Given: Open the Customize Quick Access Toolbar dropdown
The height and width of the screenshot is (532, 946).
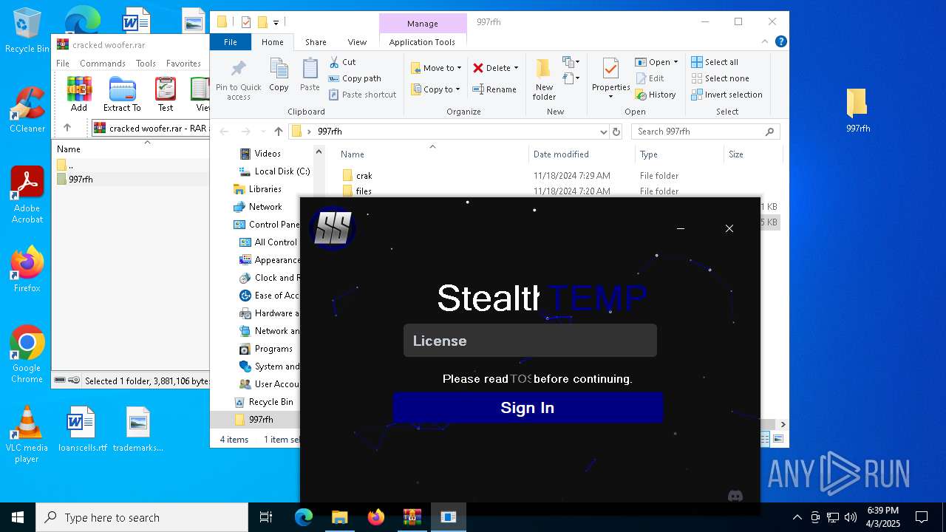Looking at the screenshot, I should click(x=276, y=22).
